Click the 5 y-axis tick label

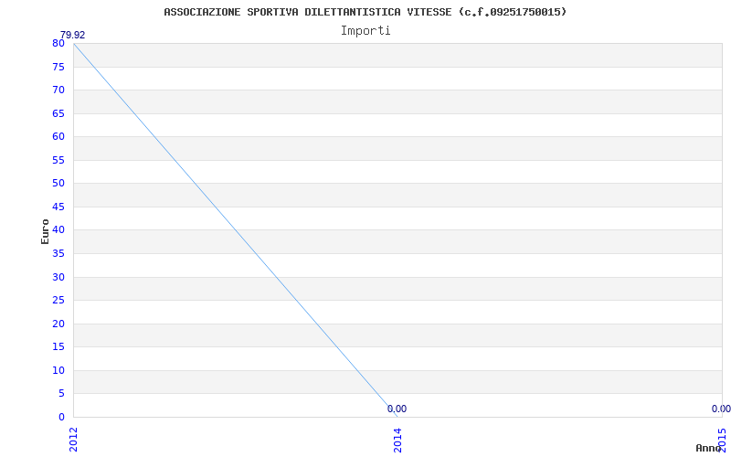coord(61,394)
